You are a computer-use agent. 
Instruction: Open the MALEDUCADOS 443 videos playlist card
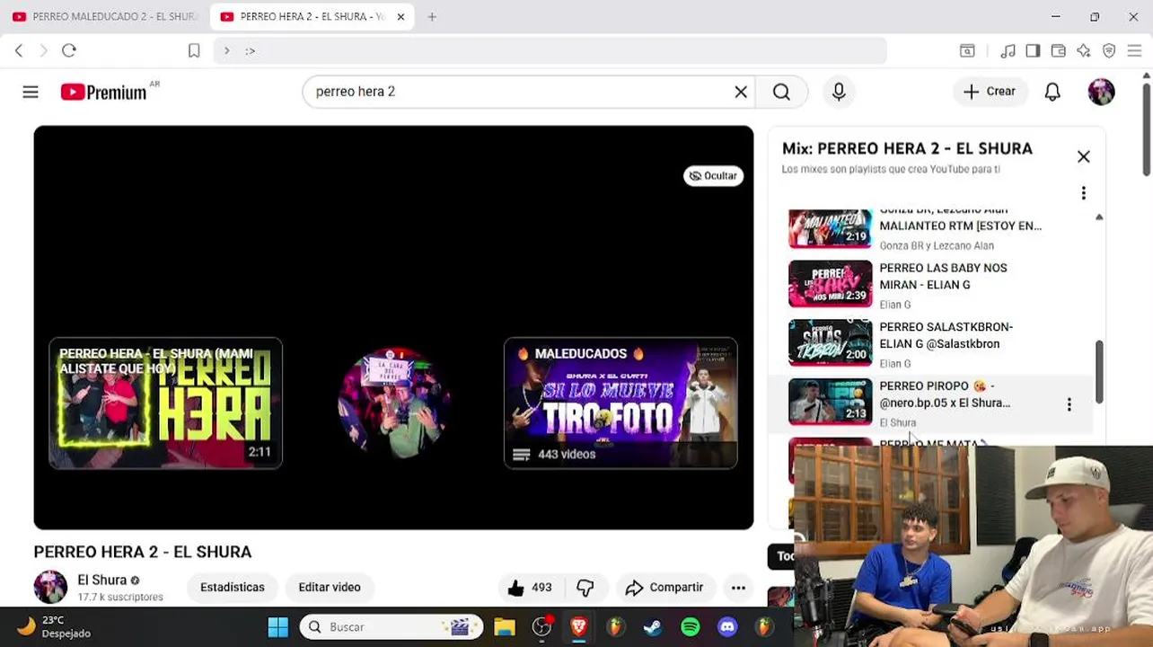621,403
